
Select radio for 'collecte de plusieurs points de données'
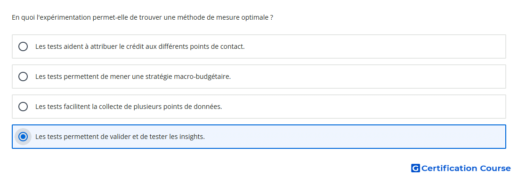[23, 107]
